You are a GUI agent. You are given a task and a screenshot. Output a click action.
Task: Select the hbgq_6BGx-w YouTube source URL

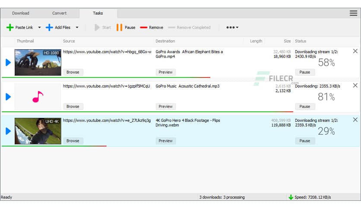107,52
